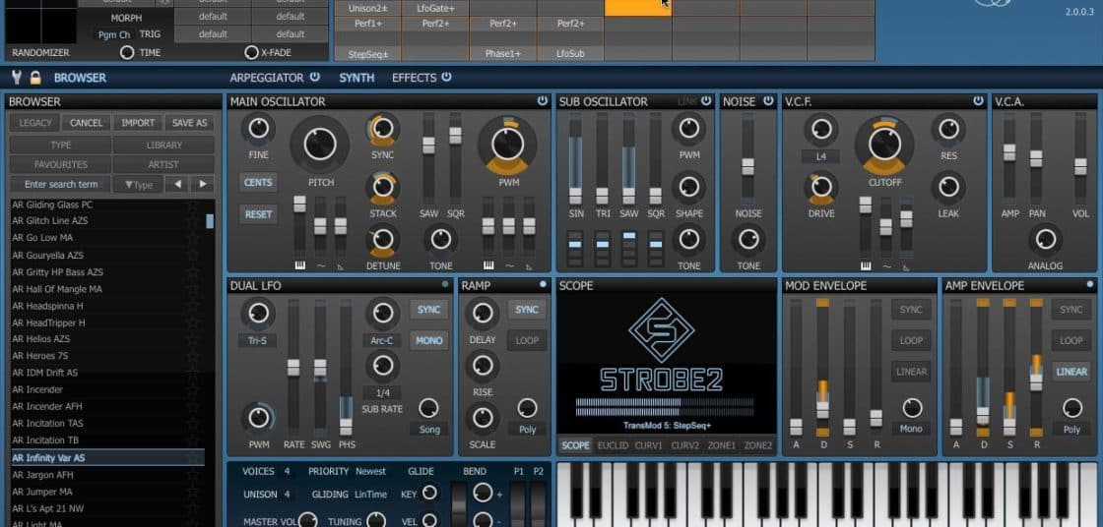Open Mod Envelope Mono dropdown
Viewport: 1103px width, 527px height.
[x=911, y=428]
